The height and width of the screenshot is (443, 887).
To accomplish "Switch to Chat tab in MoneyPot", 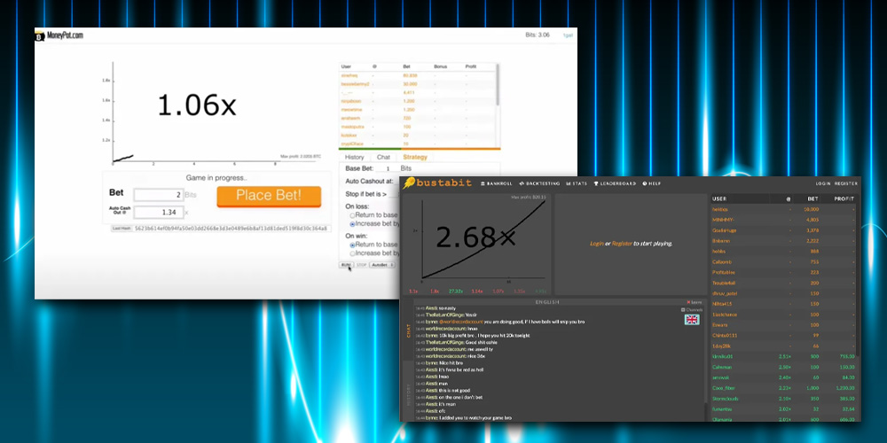I will 383,157.
